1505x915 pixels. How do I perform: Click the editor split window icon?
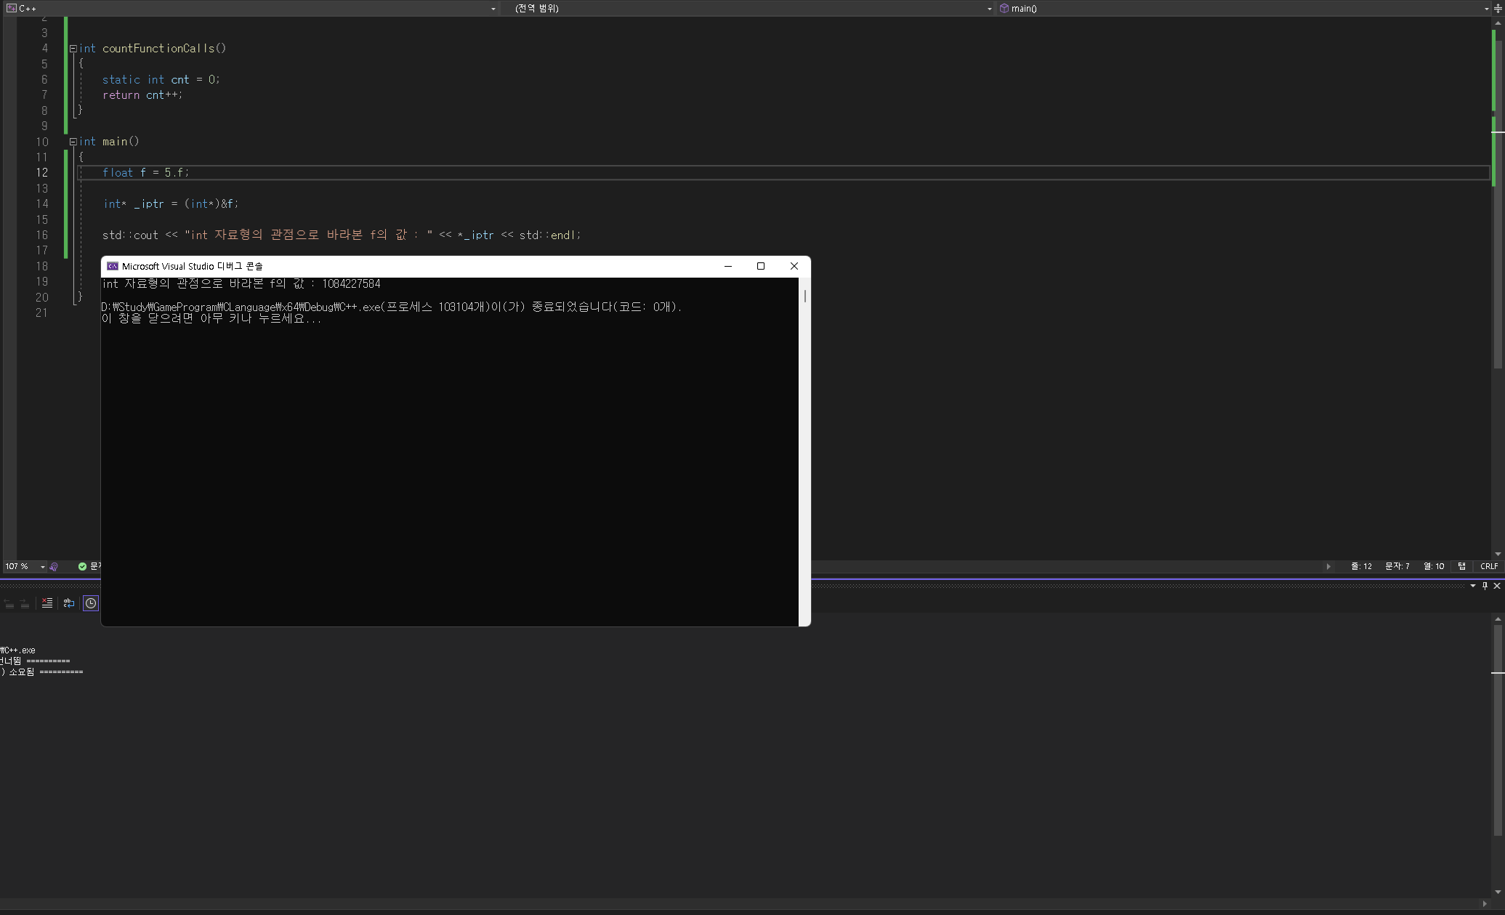1498,9
